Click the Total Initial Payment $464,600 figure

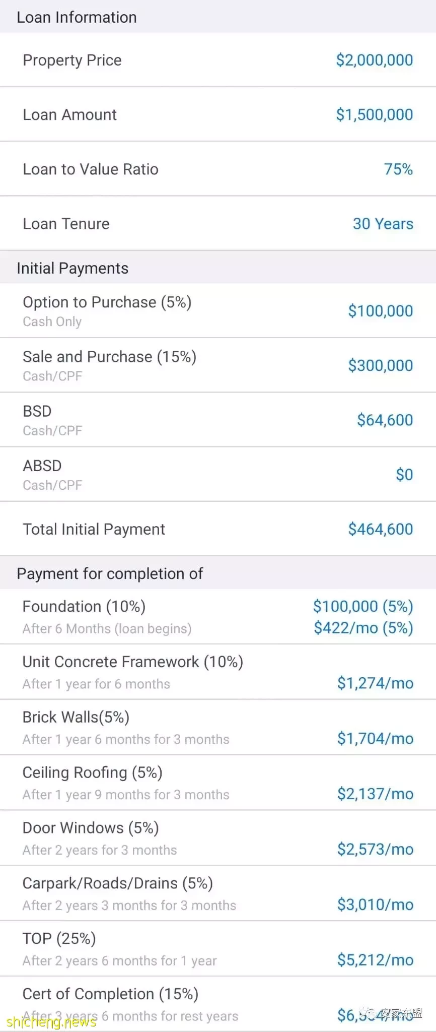point(380,529)
